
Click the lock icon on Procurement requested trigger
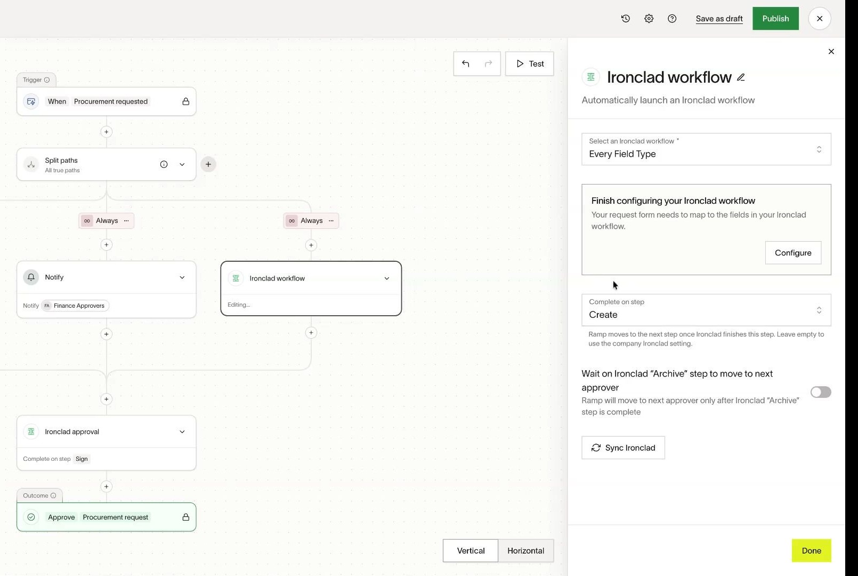(185, 101)
